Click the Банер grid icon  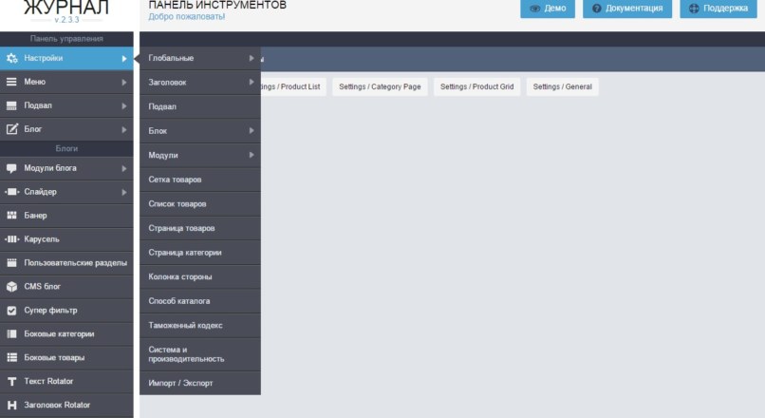(11, 216)
